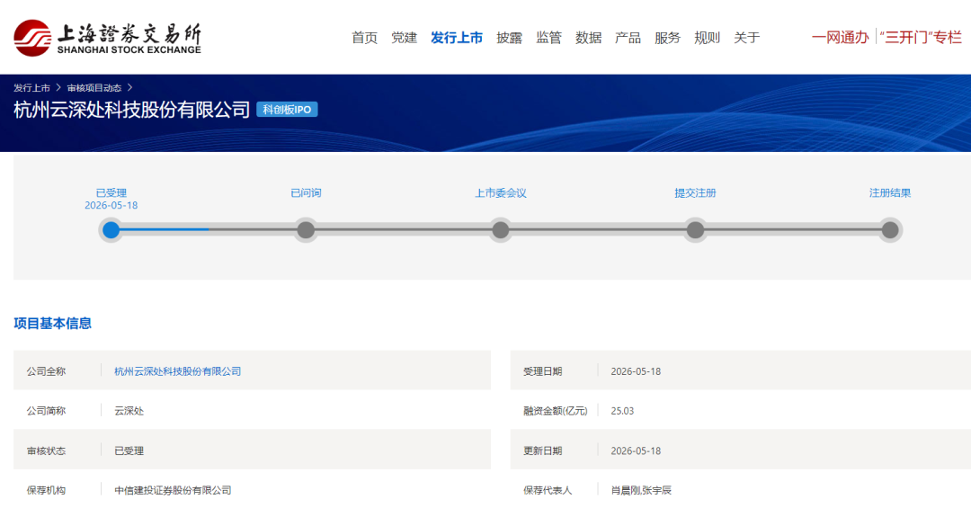
Task: Click the 审核状态 field label
Action: [x=46, y=450]
